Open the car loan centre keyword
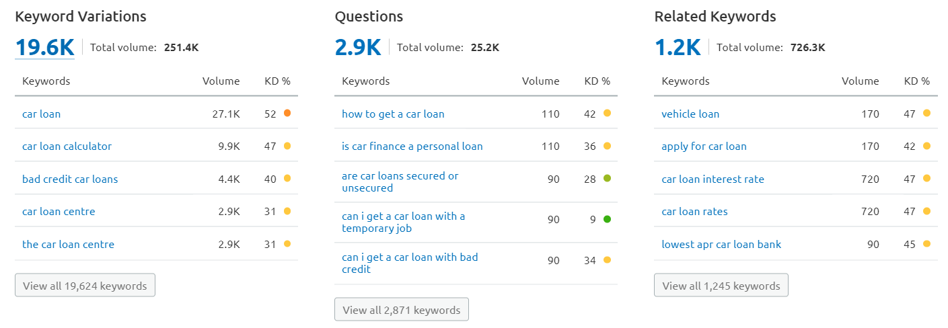 click(59, 211)
